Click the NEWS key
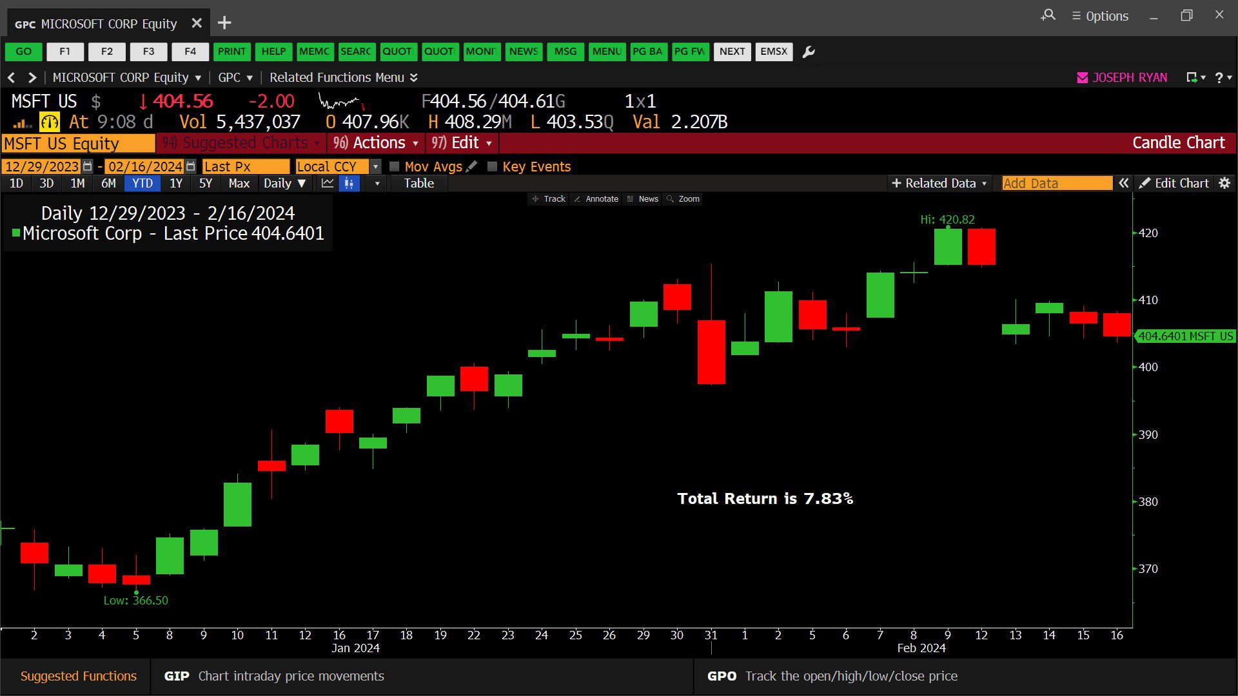Screen dimensions: 1238x696 [524, 52]
